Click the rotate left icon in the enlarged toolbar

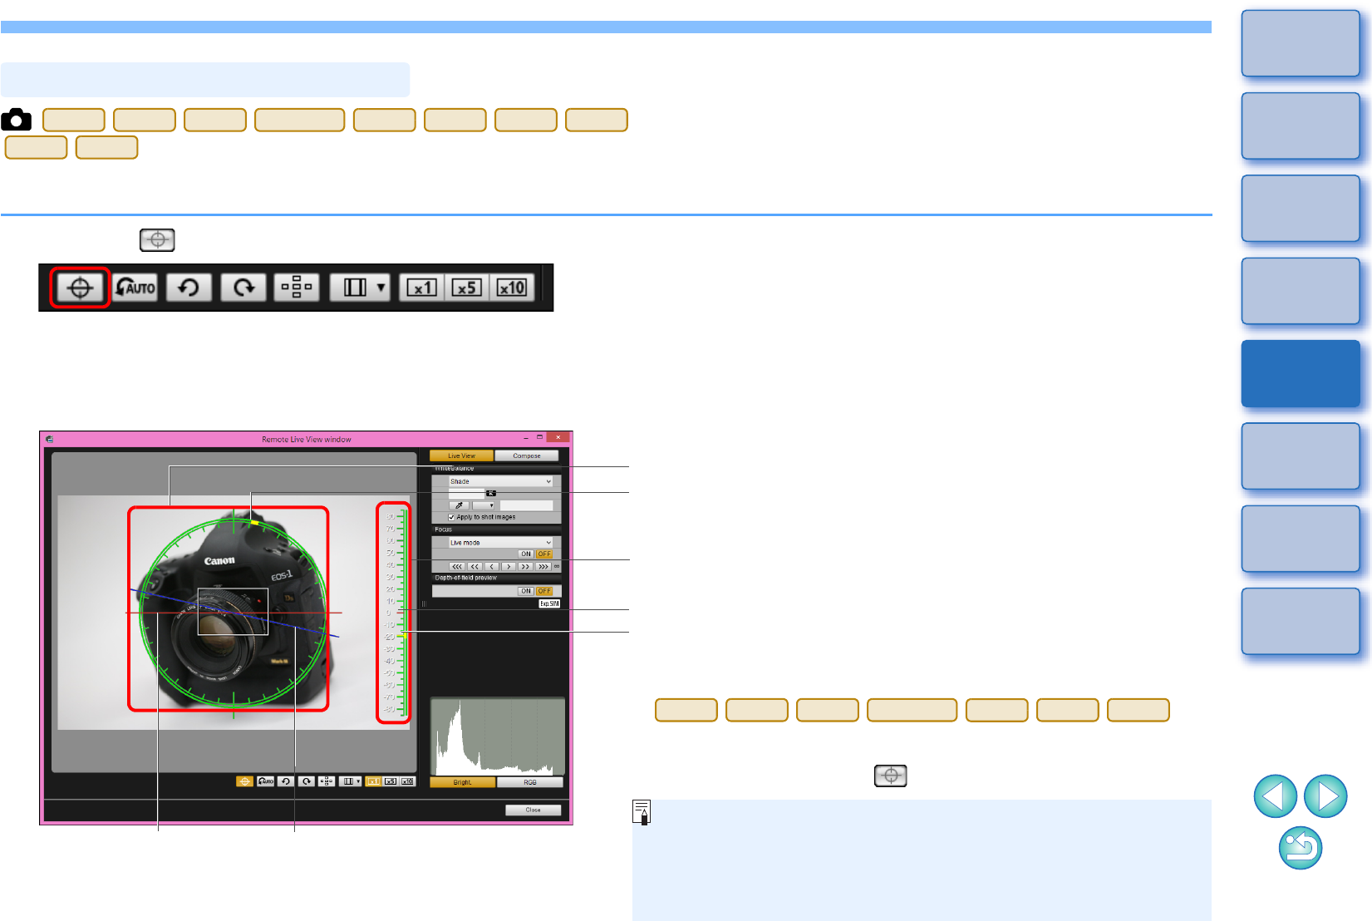pos(189,288)
